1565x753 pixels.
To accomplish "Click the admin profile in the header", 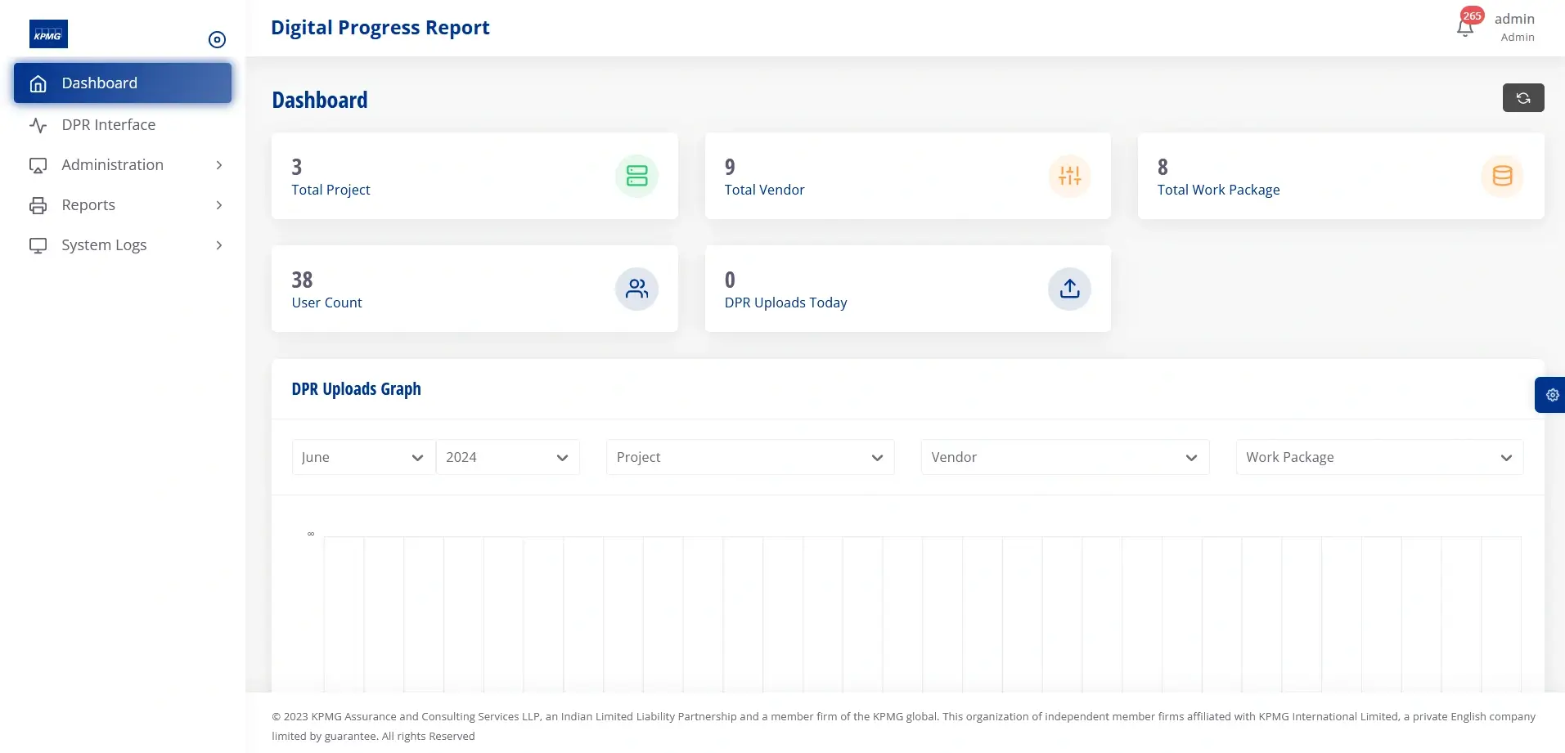I will point(1513,27).
